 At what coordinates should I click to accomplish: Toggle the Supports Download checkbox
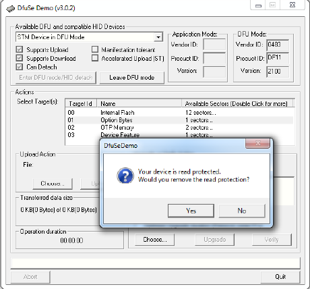(x=20, y=58)
